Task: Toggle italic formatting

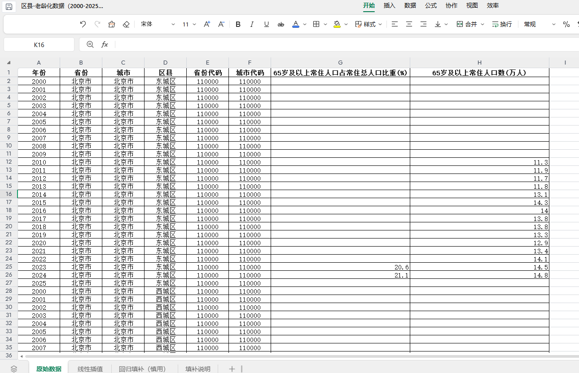Action: pyautogui.click(x=252, y=24)
